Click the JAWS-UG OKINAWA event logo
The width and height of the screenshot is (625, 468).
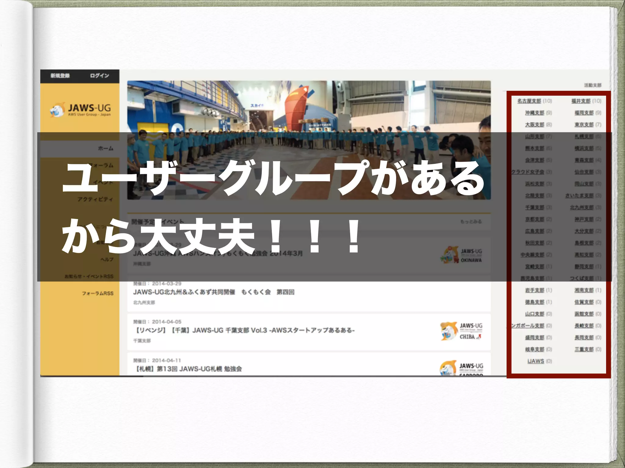coord(461,255)
